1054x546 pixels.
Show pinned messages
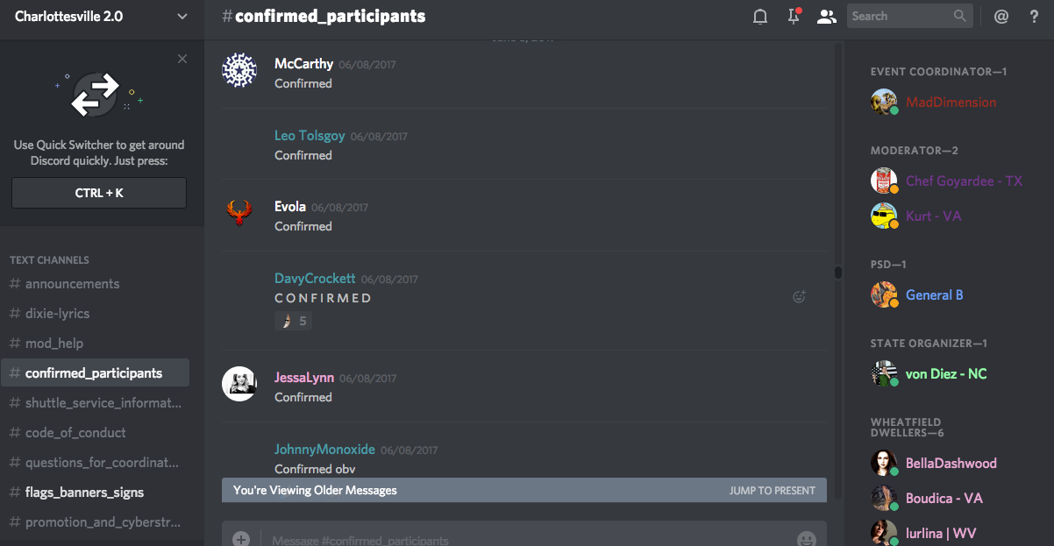(794, 16)
